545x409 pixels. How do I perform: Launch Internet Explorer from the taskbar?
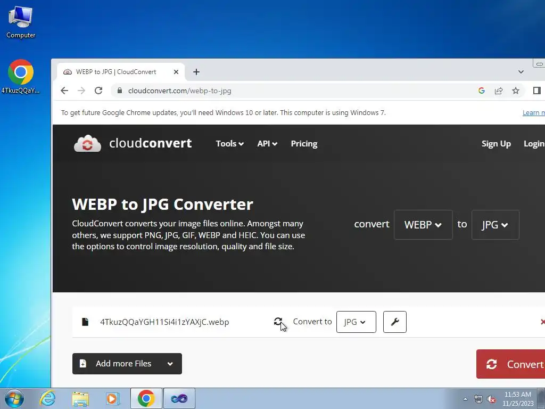coord(47,398)
